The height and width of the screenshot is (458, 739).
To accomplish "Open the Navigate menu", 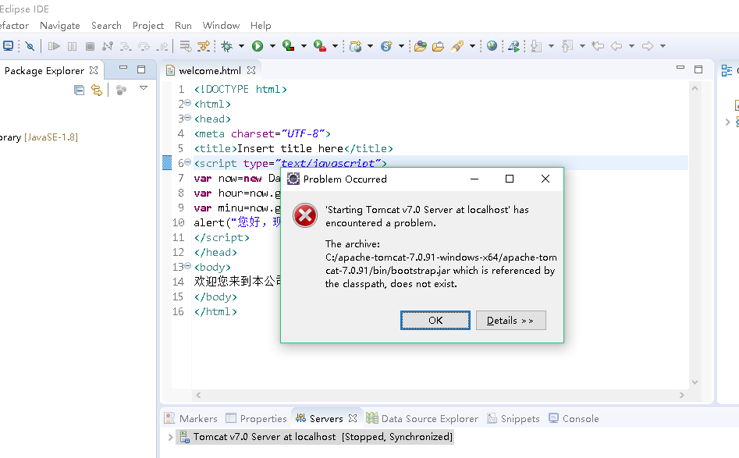I will (60, 26).
